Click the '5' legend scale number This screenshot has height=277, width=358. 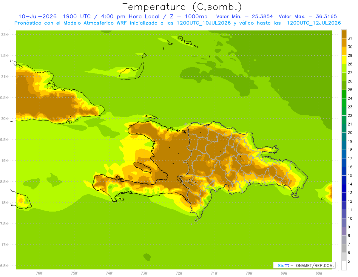point(349,261)
